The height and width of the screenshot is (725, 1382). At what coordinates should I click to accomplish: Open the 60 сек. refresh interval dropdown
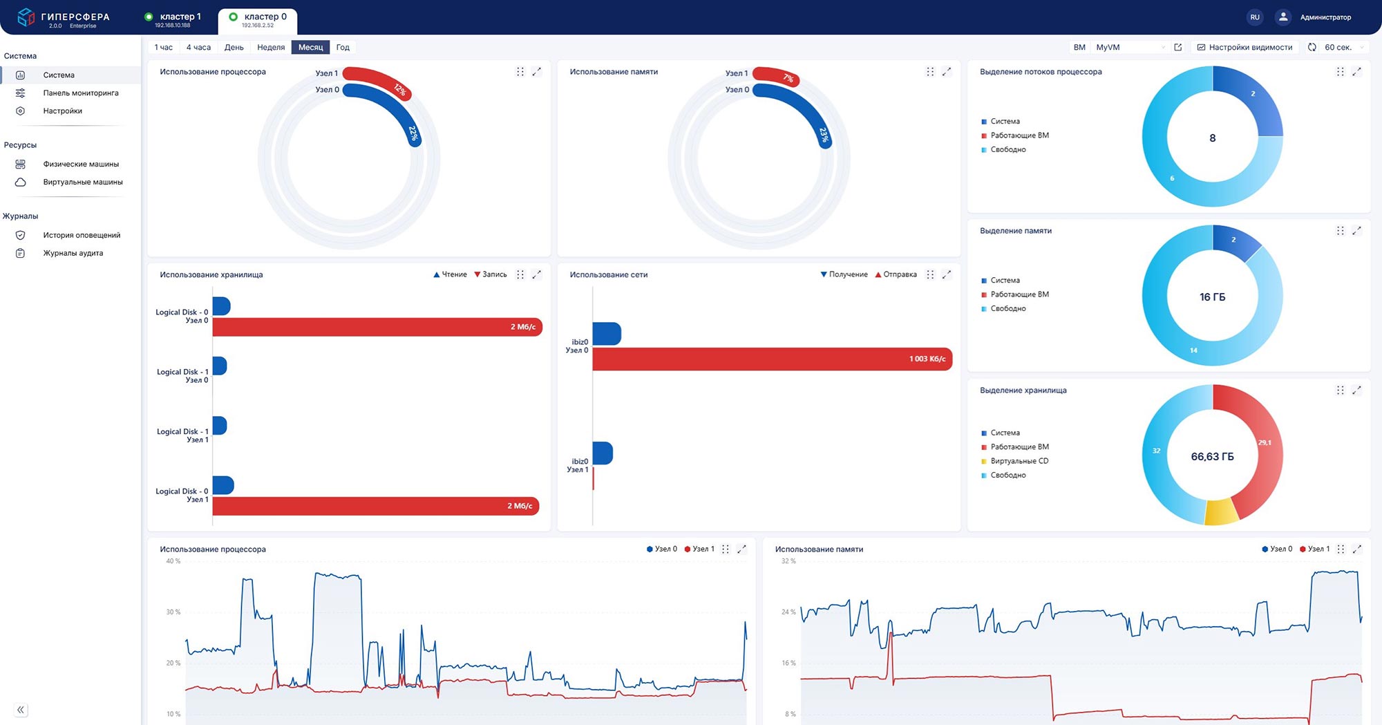[x=1344, y=47]
